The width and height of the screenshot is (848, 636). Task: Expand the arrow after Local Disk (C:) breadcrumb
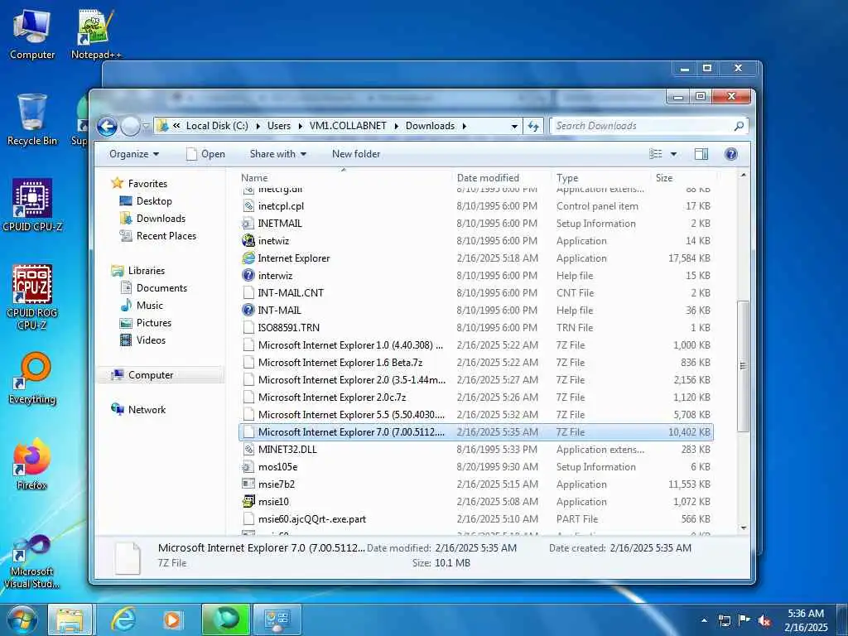(x=258, y=126)
